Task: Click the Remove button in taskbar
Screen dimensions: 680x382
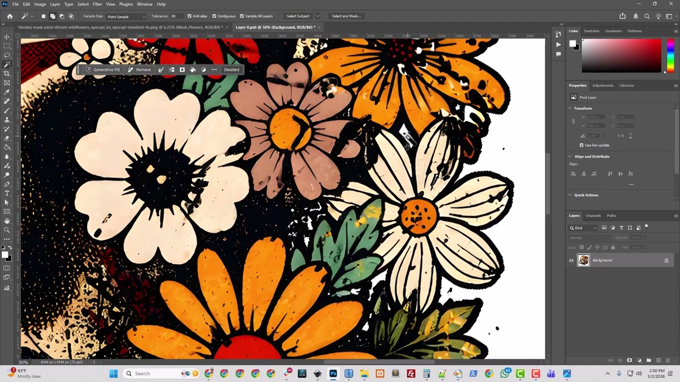Action: point(139,70)
